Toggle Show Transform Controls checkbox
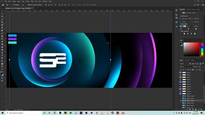 click(x=29, y=5)
